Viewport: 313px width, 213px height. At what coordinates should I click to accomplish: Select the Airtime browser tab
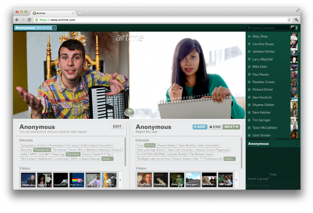(x=54, y=13)
